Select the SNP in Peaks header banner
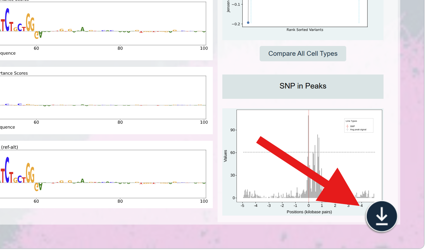The width and height of the screenshot is (428, 251). pos(303,86)
